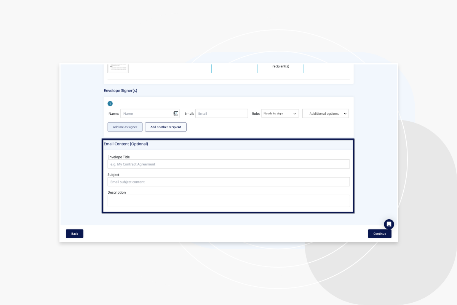Open the live chat support bubble
Image resolution: width=457 pixels, height=305 pixels.
[389, 224]
